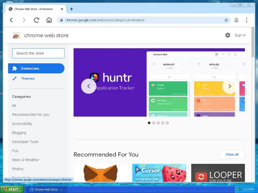Click the browser forward arrow
Screen dimensions: 258x193
click(x=24, y=20)
